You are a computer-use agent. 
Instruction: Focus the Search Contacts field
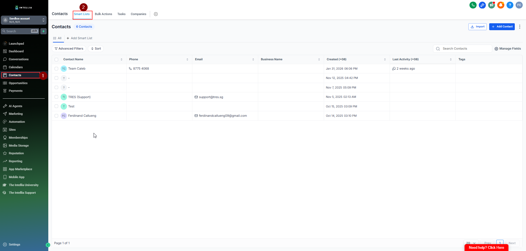tap(463, 49)
